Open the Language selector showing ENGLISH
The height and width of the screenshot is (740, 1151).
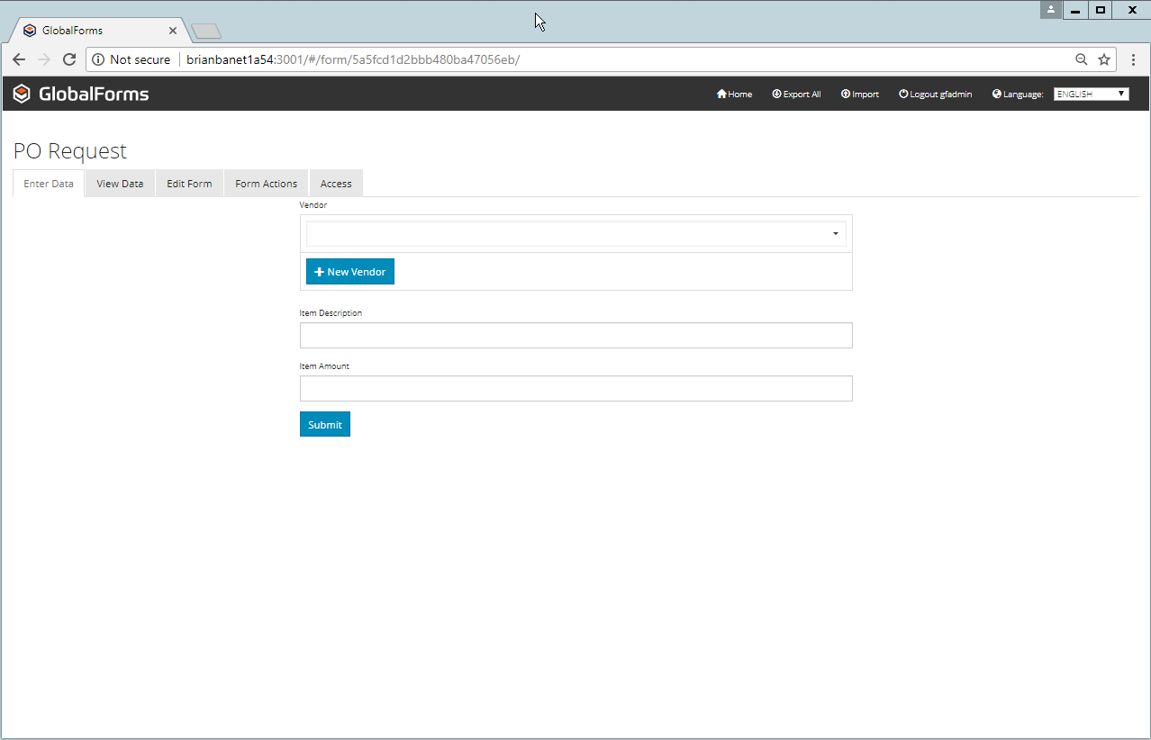coord(1091,95)
